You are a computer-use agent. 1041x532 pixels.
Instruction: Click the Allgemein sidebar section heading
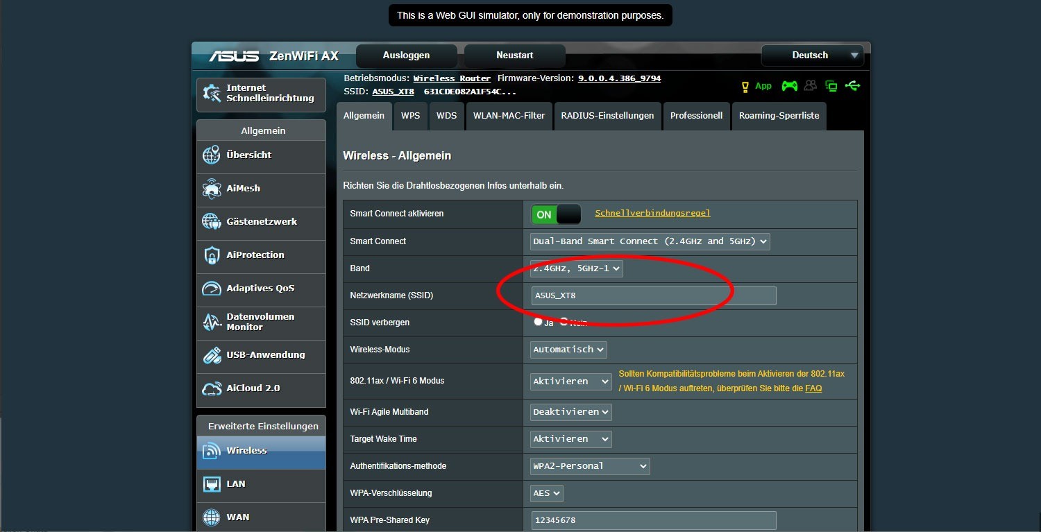pos(263,130)
